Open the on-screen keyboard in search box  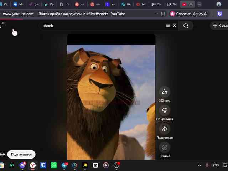click(168, 26)
